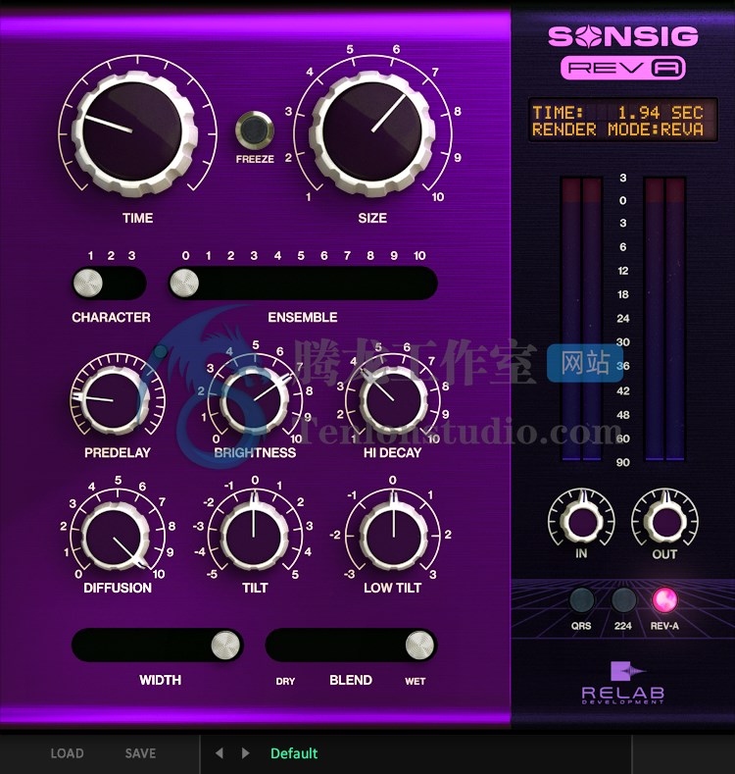This screenshot has width=735, height=774.
Task: Click the Sonsig REV A logo
Action: click(623, 52)
